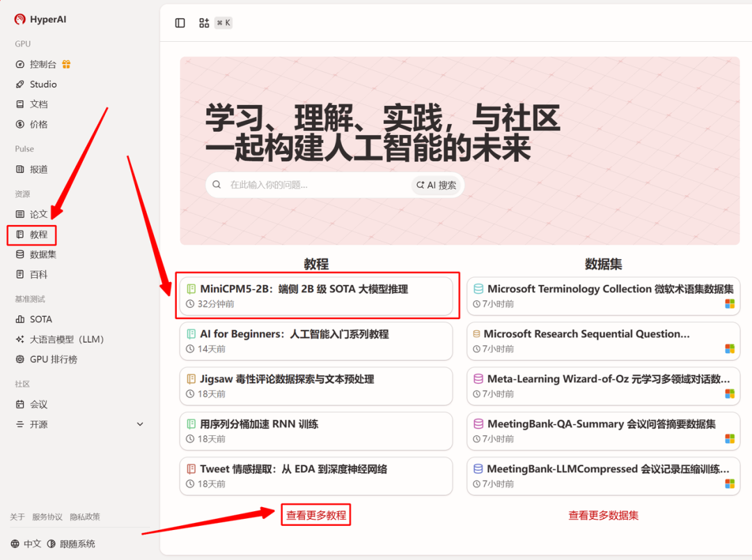Click the database icon beside 数据集
Image resolution: width=752 pixels, height=560 pixels.
[19, 254]
